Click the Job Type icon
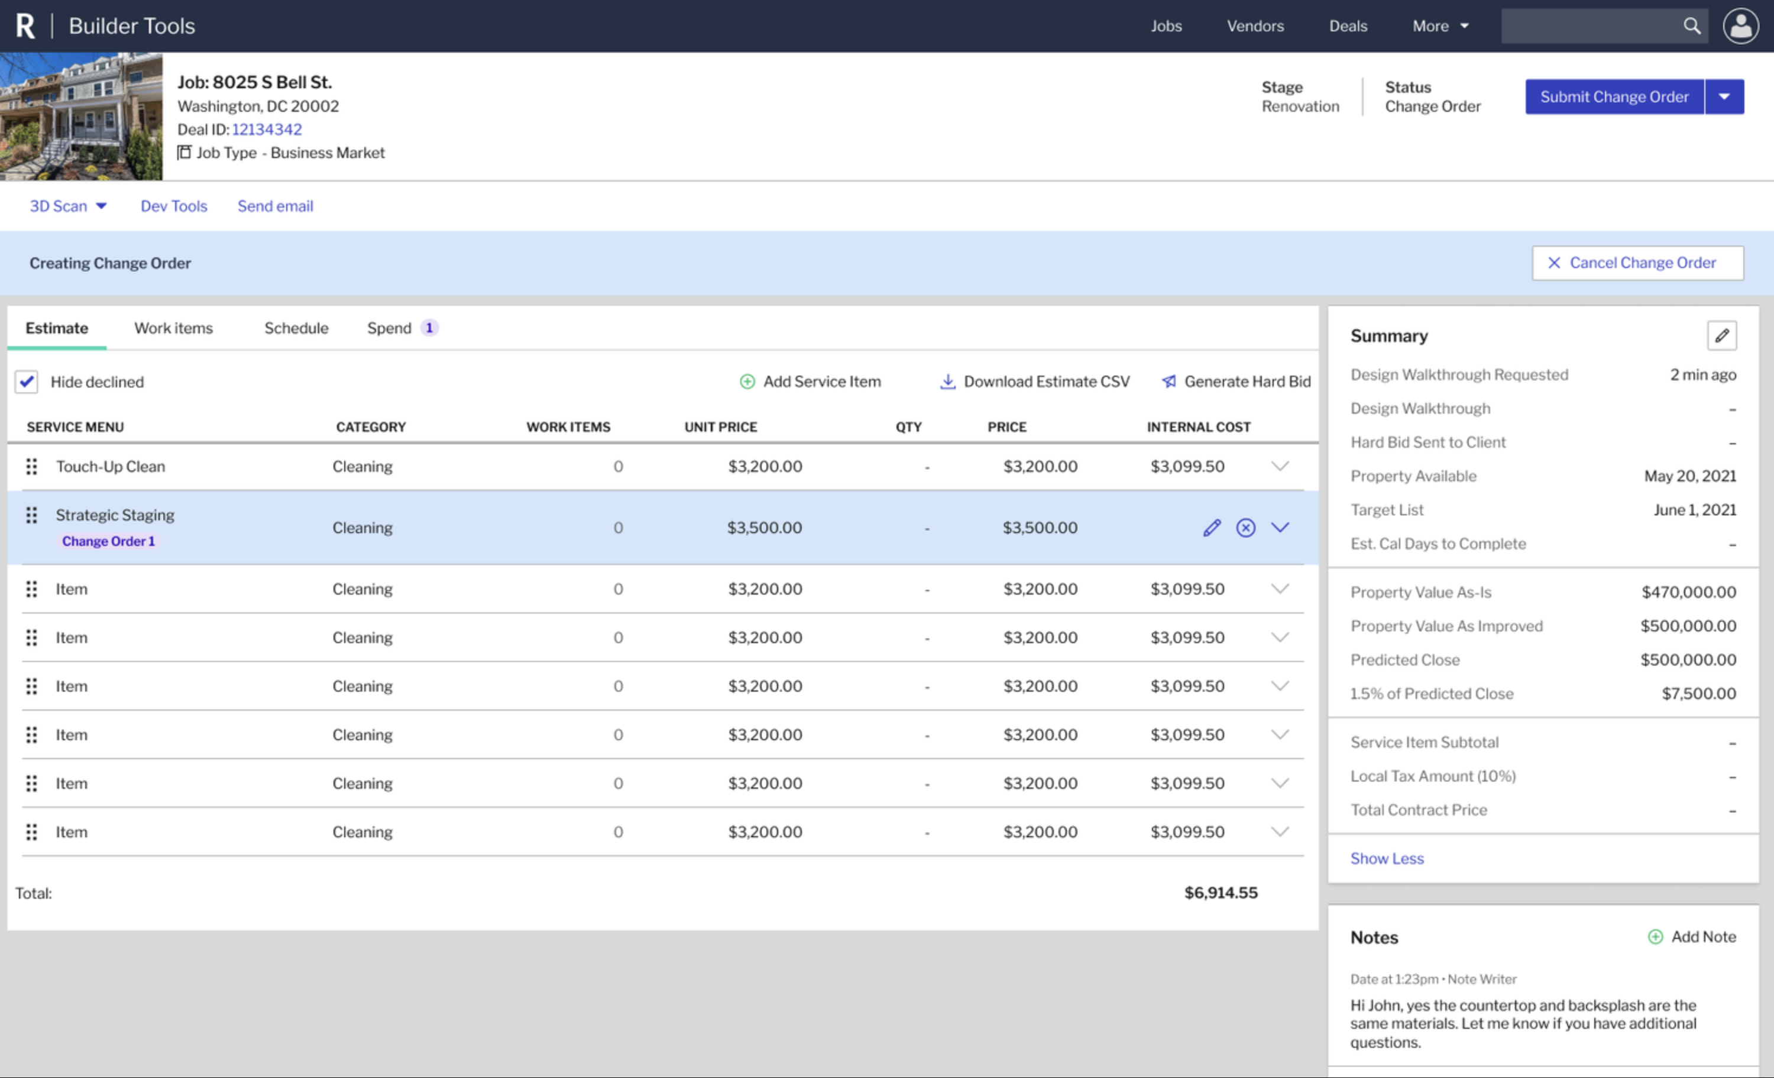 tap(184, 152)
